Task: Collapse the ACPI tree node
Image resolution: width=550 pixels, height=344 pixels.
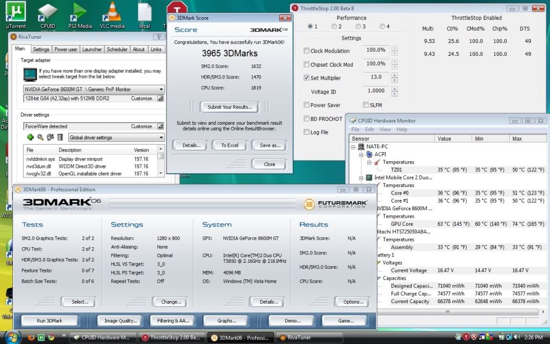Action: (361, 154)
